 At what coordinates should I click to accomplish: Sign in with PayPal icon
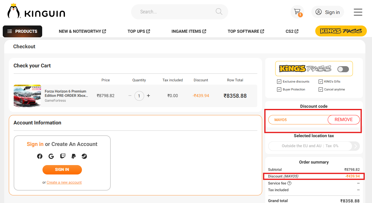[x=73, y=156]
